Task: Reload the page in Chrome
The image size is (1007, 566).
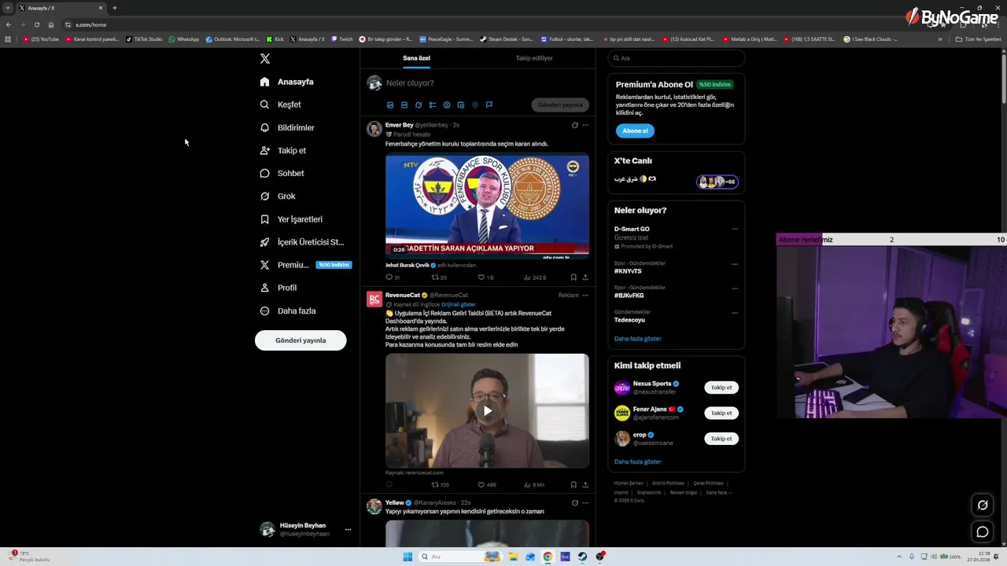Action: click(x=36, y=24)
